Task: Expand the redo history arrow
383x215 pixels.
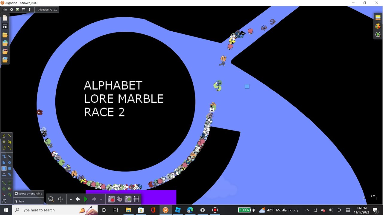Action: 101,199
